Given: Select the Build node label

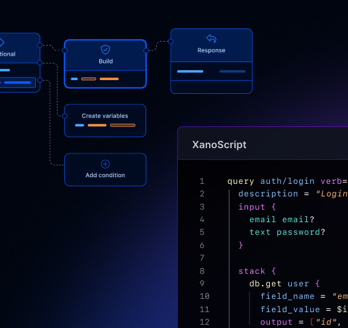Looking at the screenshot, I should pyautogui.click(x=106, y=61).
